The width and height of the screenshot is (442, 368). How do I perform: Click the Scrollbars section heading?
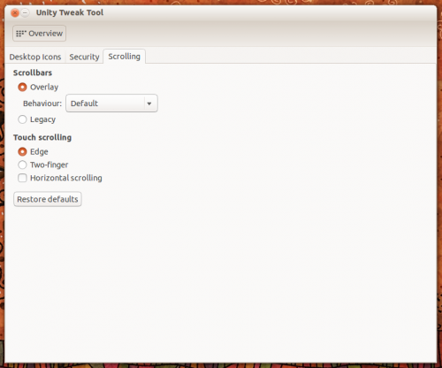(33, 73)
